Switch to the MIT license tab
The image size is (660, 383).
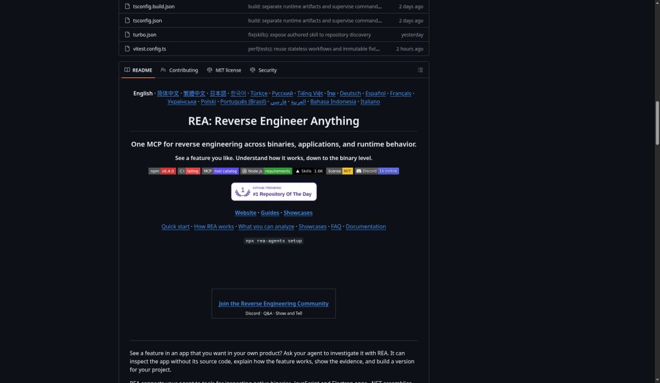(x=224, y=70)
